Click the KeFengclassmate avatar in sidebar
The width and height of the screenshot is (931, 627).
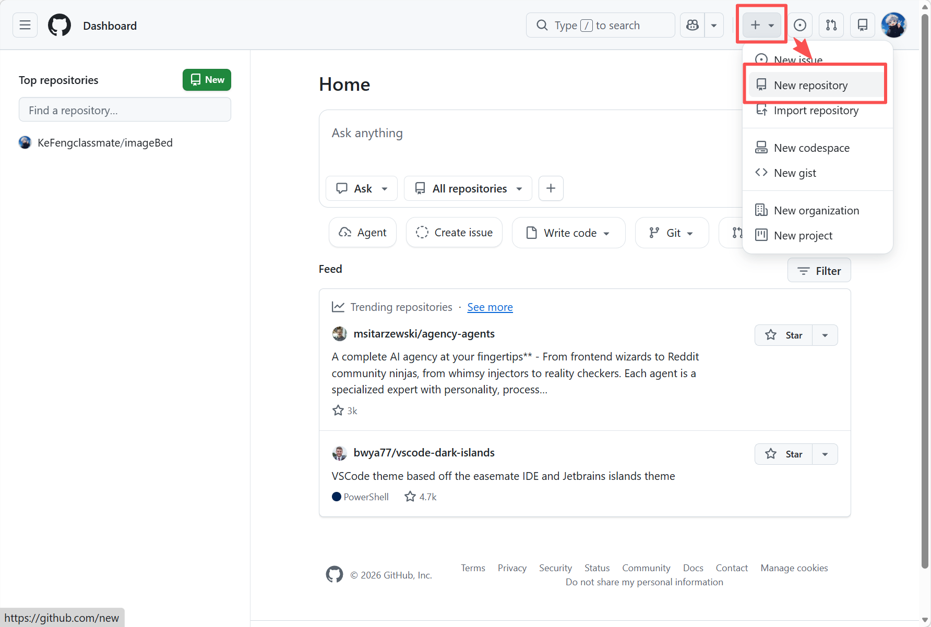(x=25, y=142)
